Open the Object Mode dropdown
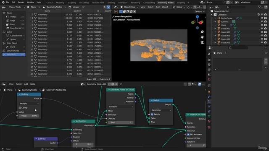 click(129, 7)
